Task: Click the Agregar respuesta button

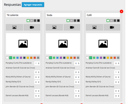Action: pos(33,5)
